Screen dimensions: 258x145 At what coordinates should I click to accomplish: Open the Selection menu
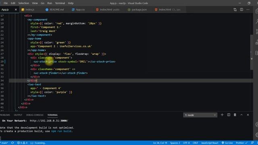pos(23,3)
